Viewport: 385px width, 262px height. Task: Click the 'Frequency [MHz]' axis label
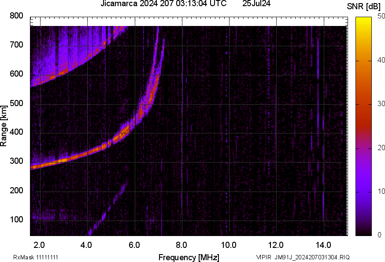tap(189, 258)
